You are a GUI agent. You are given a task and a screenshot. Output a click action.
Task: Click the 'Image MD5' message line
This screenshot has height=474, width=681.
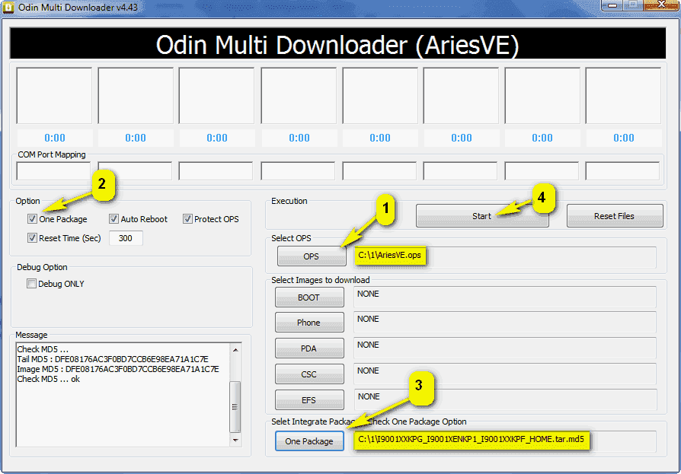(118, 369)
